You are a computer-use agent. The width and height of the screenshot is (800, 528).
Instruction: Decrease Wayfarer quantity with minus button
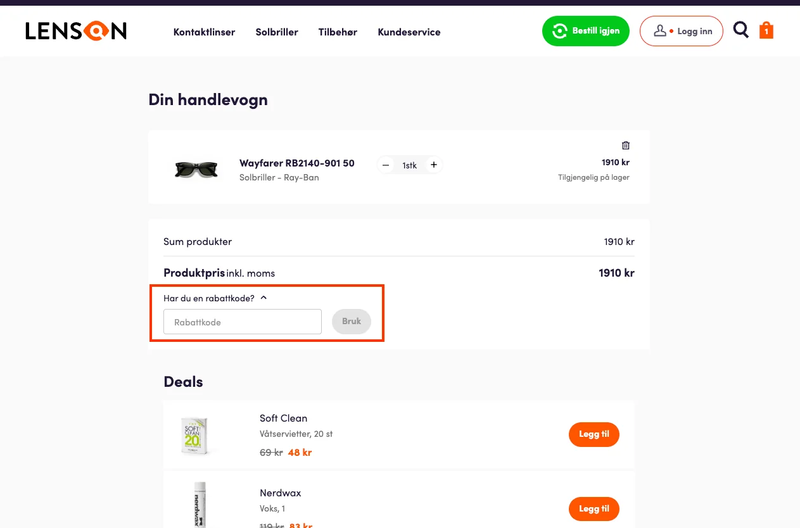coord(386,165)
